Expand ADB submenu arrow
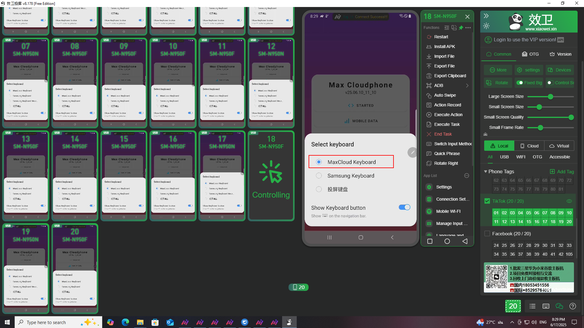 pos(467,85)
